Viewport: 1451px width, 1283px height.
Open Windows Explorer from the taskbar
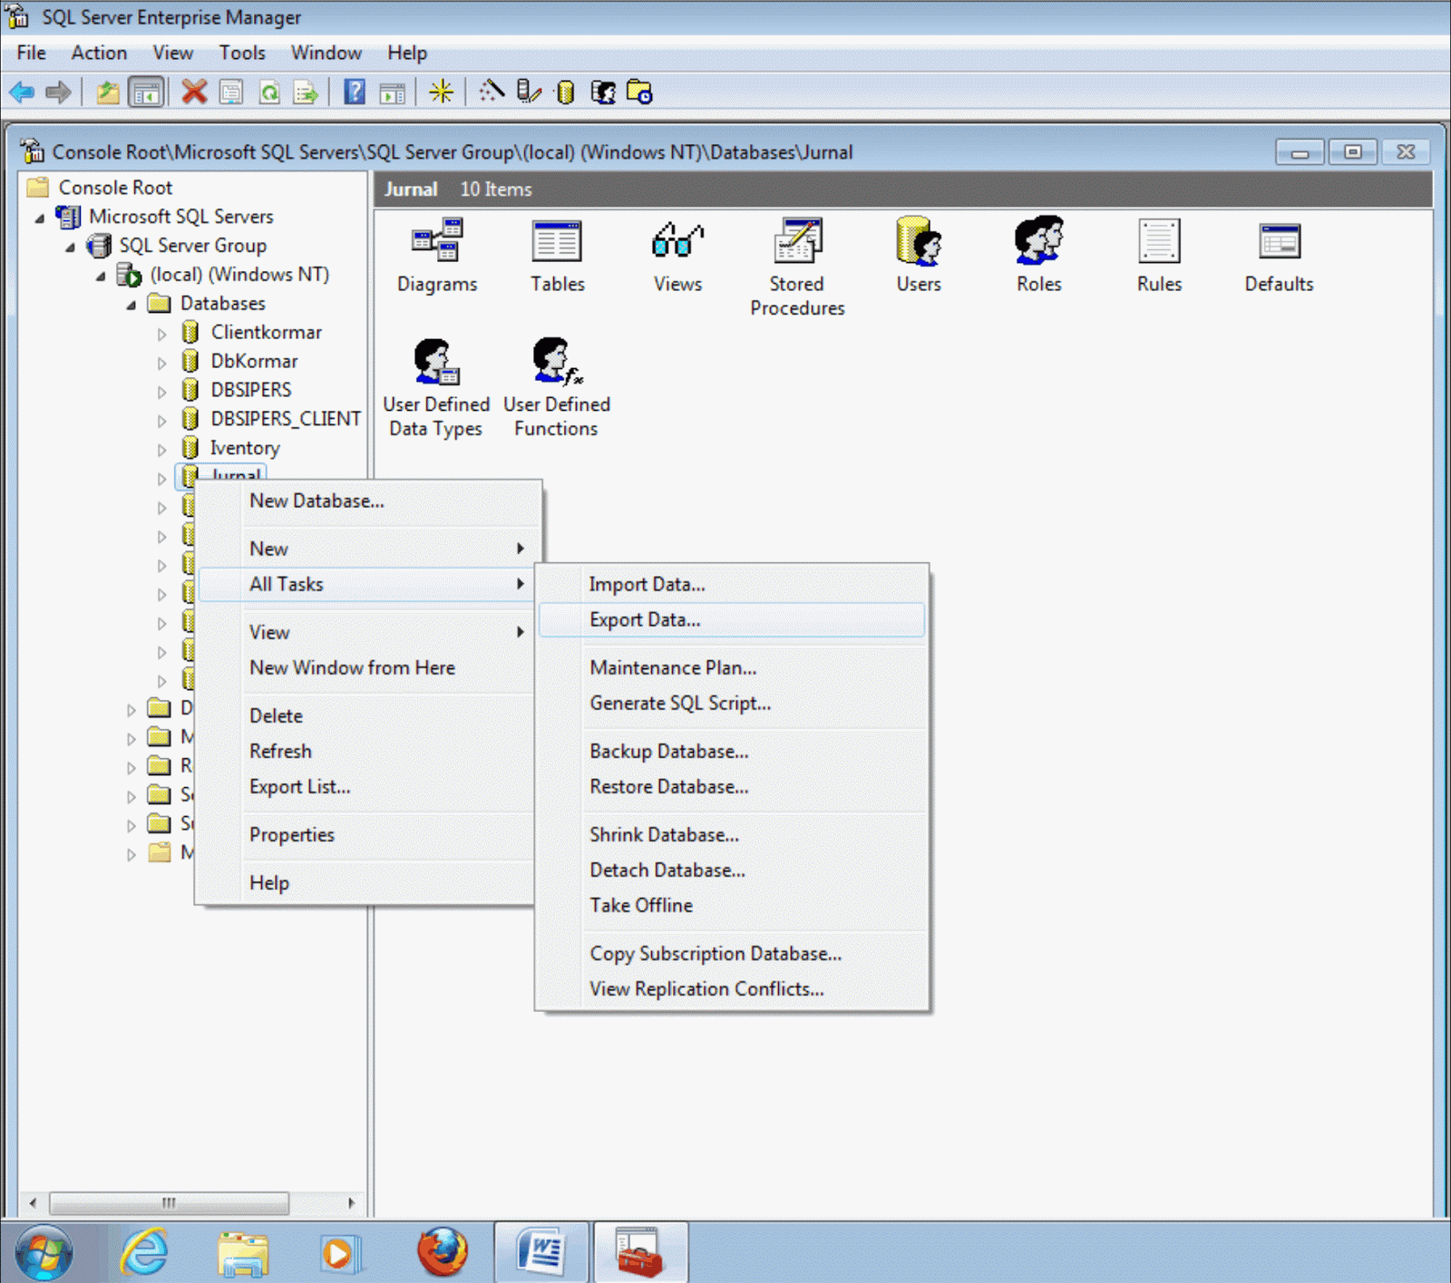[x=243, y=1252]
